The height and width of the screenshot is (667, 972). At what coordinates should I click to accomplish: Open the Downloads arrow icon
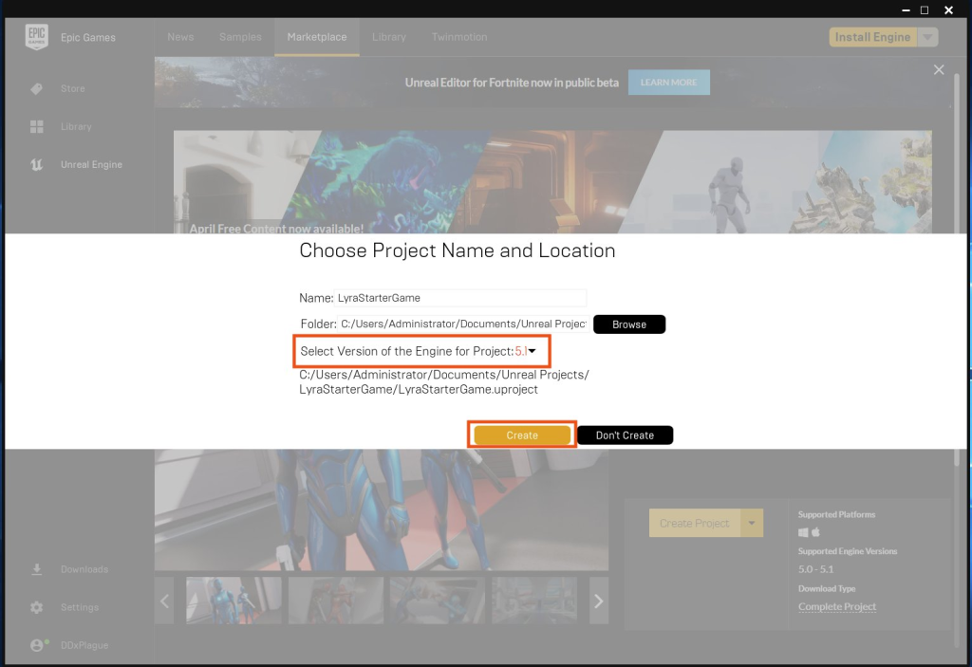(37, 569)
